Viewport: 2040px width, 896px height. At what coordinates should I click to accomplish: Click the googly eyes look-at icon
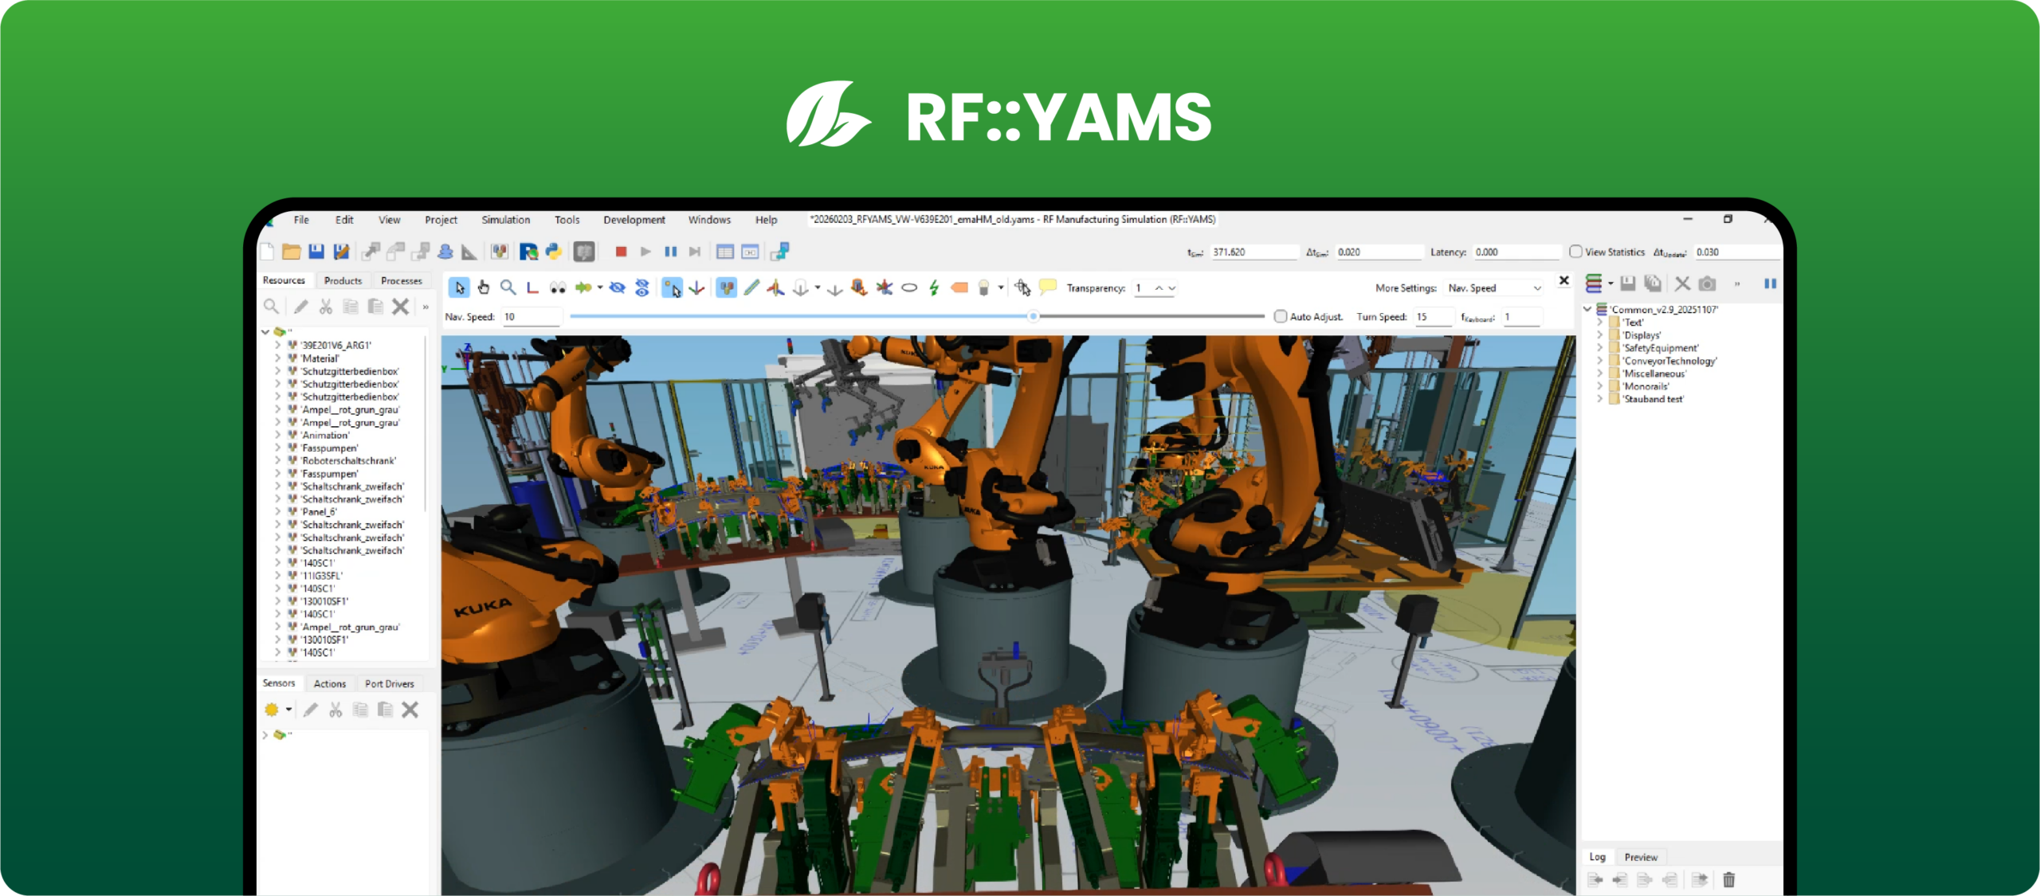558,288
